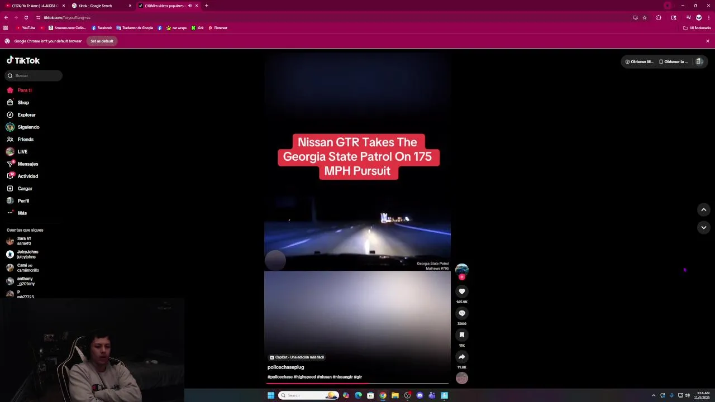This screenshot has width=715, height=402.
Task: Open anthony _g20tony followed account
Action: pos(21,281)
